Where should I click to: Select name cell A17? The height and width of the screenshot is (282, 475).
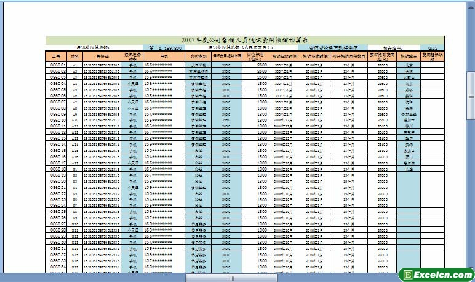[75, 163]
